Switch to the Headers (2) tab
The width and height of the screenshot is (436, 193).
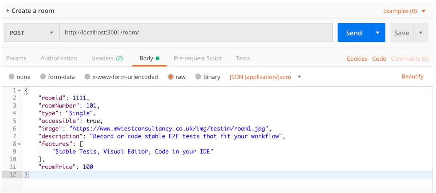coord(107,58)
